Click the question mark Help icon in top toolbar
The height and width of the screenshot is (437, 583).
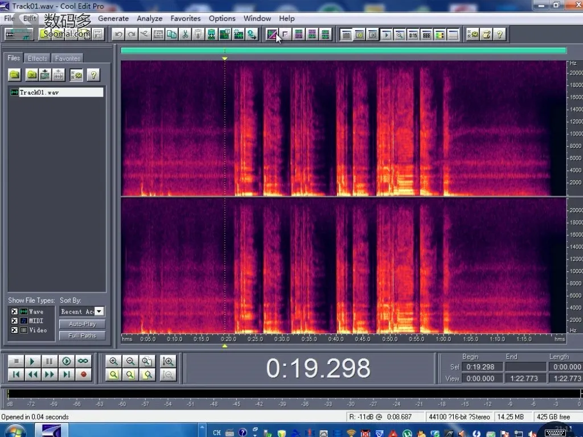500,35
